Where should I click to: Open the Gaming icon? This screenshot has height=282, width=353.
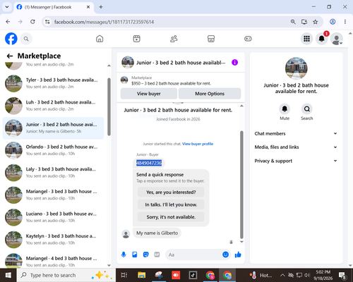[248, 39]
